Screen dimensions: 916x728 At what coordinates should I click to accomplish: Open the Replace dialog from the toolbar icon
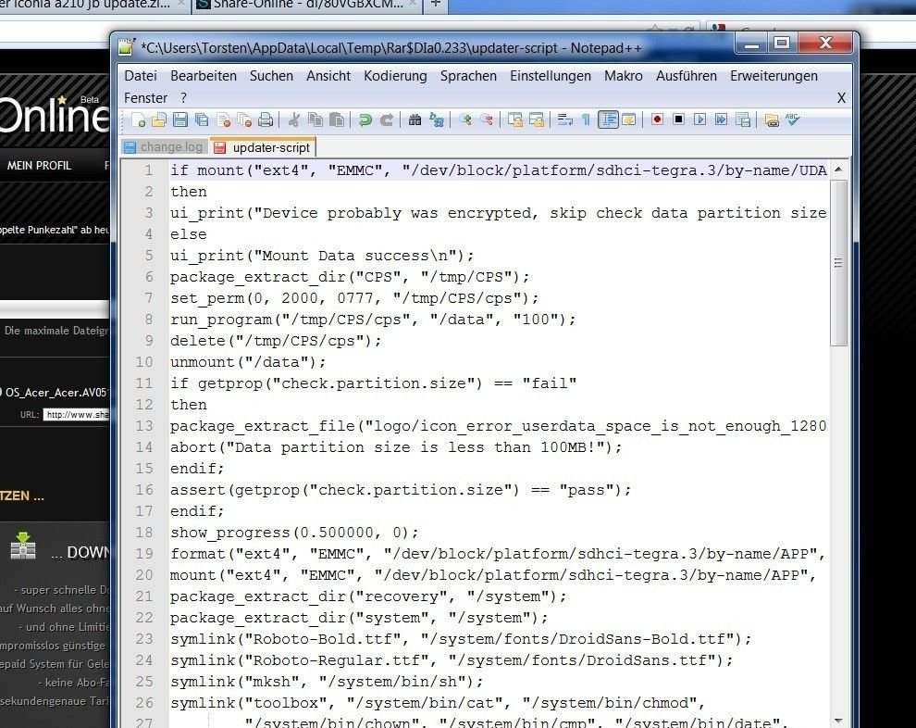[x=437, y=119]
